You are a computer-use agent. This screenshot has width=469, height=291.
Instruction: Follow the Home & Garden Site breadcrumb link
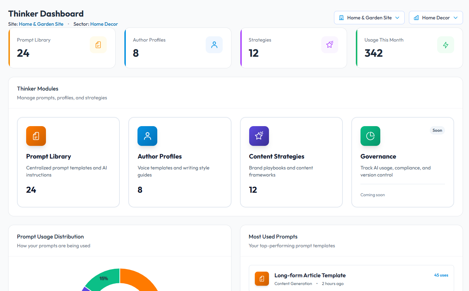point(41,24)
